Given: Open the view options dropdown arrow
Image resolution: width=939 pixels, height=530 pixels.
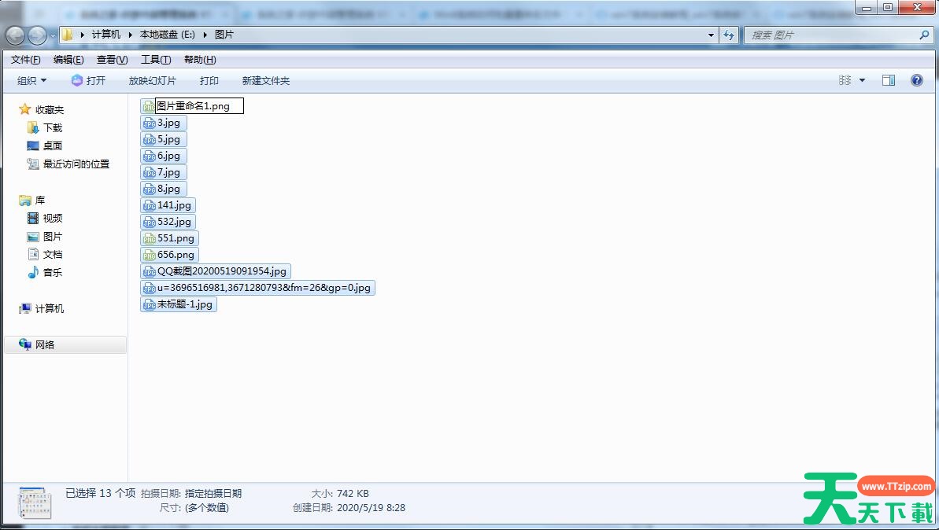Looking at the screenshot, I should click(x=863, y=80).
